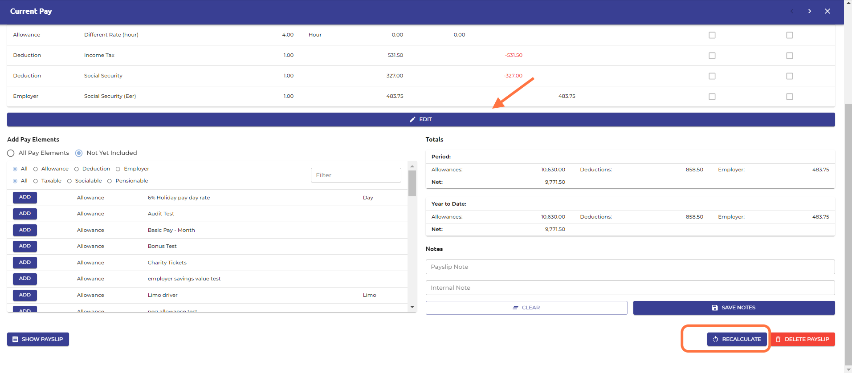
Task: Add the Charity Tickets allowance
Action: [x=25, y=263]
